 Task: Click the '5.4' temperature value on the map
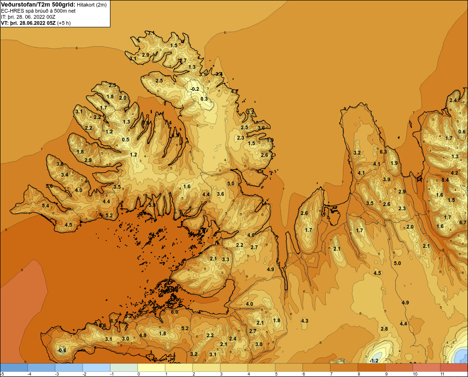point(45,206)
